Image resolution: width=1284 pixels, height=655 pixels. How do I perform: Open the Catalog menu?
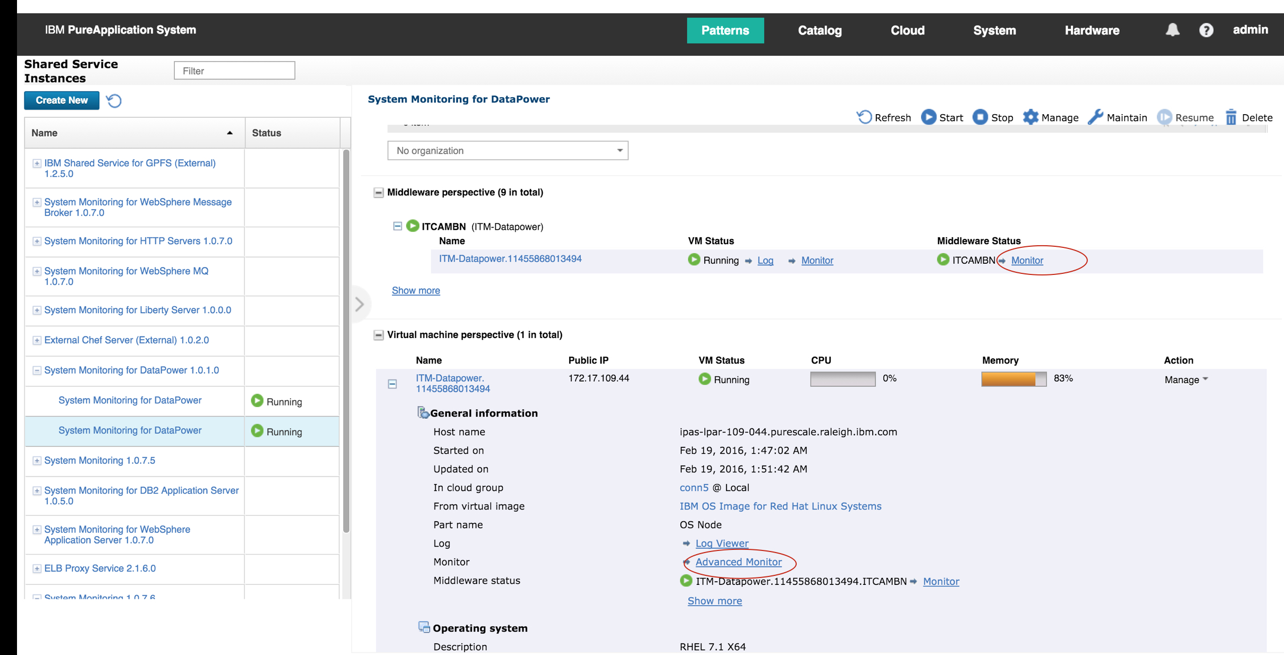point(820,30)
